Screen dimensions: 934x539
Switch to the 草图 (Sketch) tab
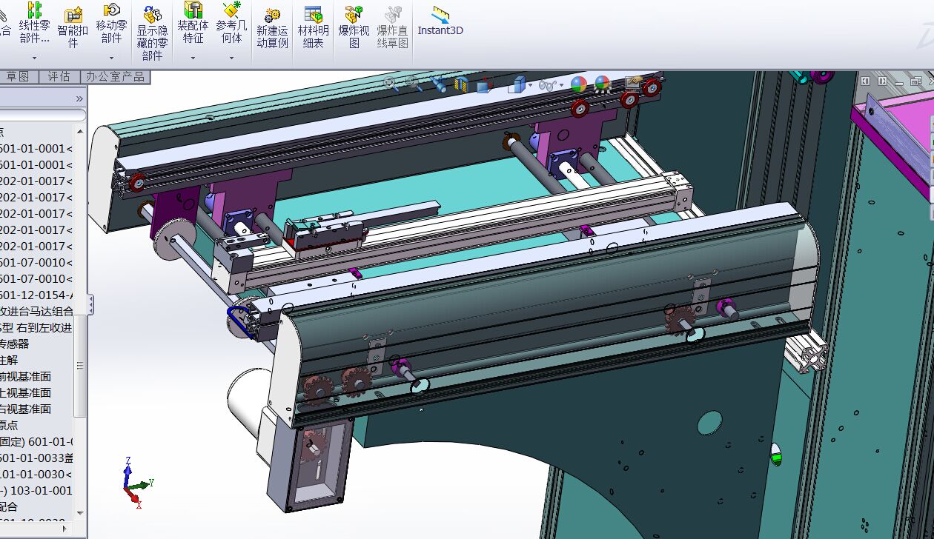coord(18,76)
